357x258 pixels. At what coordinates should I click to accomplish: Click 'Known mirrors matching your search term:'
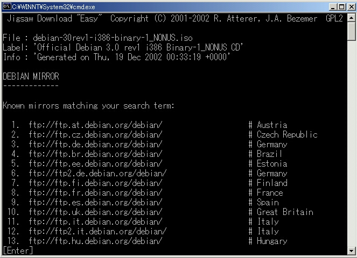[x=88, y=106]
